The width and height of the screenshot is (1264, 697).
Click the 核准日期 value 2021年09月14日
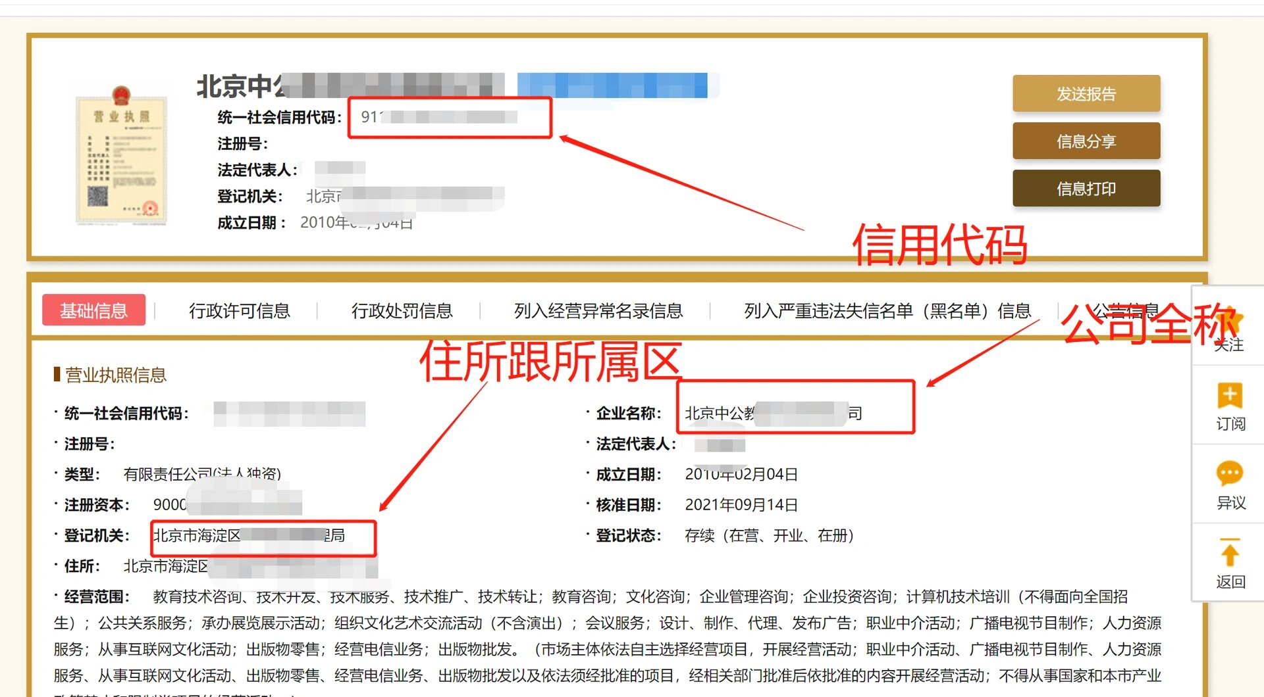(x=741, y=505)
